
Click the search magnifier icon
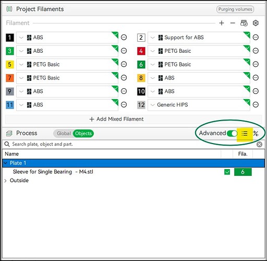[x=7, y=144]
